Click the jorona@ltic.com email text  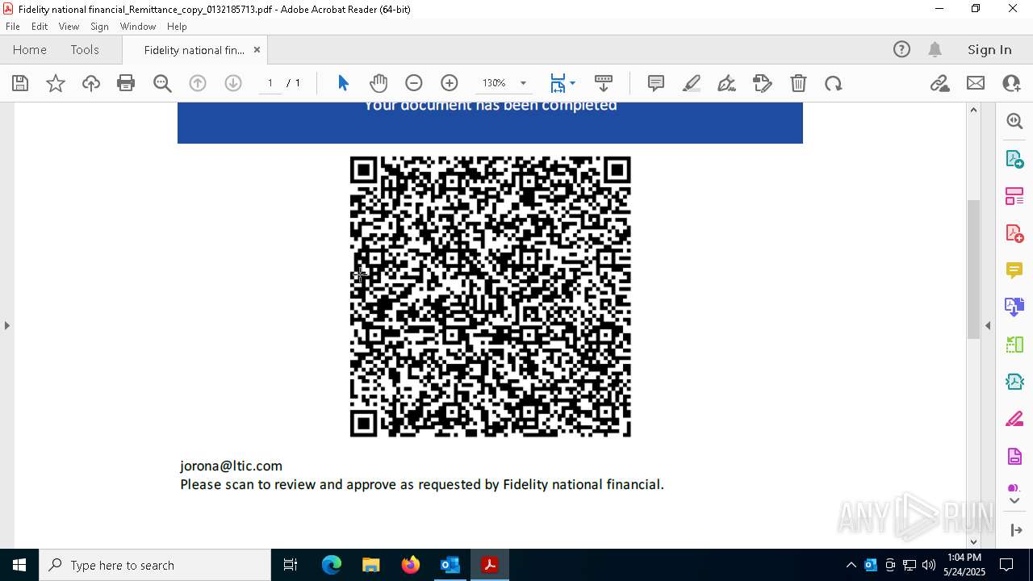[231, 466]
